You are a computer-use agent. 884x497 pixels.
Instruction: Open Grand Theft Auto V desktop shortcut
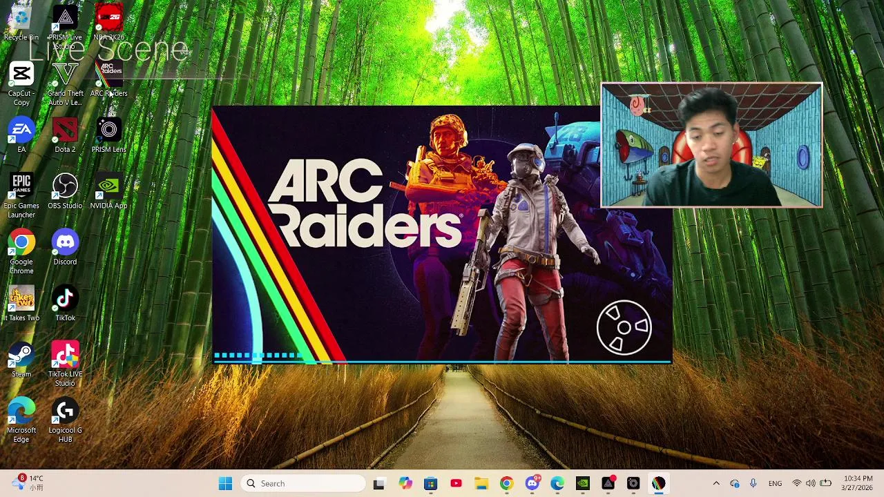tap(65, 84)
